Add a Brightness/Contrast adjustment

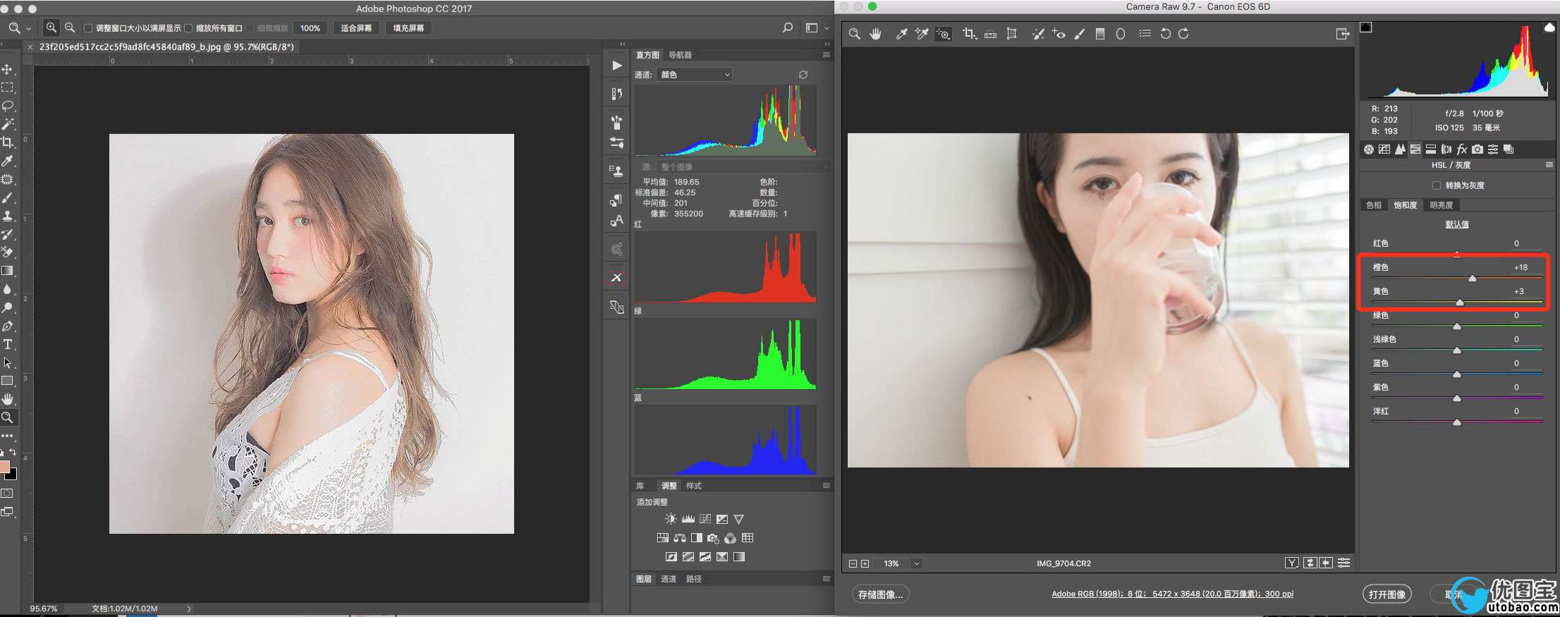coord(671,519)
